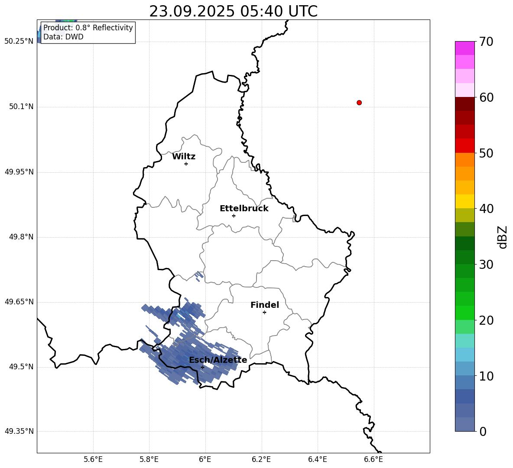Click the Findel location cross marker
Screen dimensions: 513x468
[x=264, y=313]
